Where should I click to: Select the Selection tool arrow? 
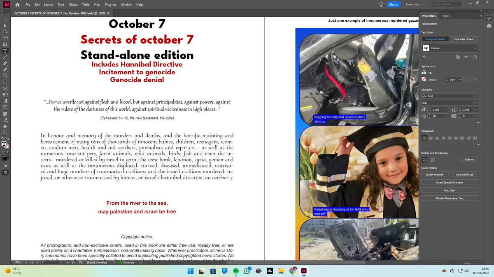(5, 19)
